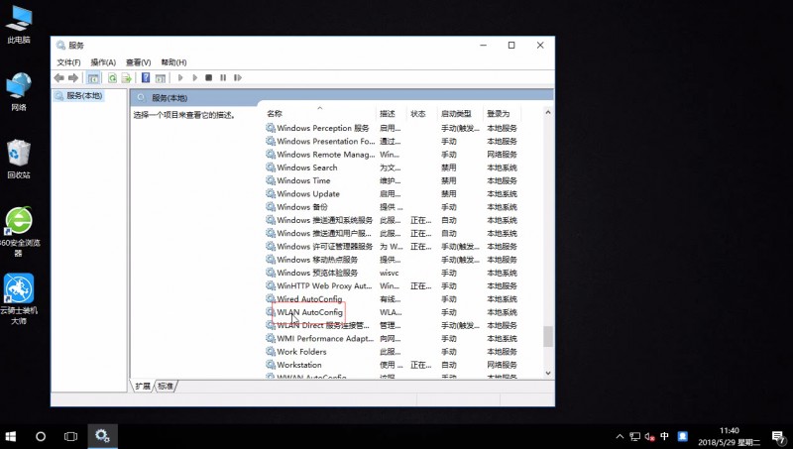The height and width of the screenshot is (449, 793).
Task: Open the 查看(V) menu
Action: click(x=138, y=62)
